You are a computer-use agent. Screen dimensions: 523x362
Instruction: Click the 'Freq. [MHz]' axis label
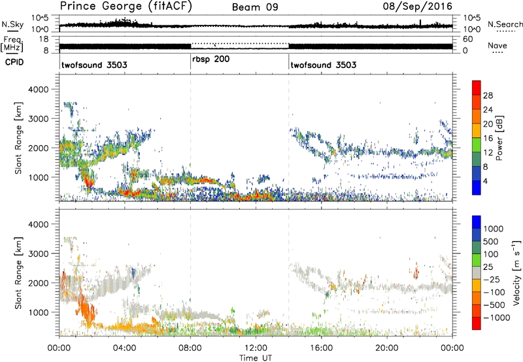pyautogui.click(x=12, y=44)
